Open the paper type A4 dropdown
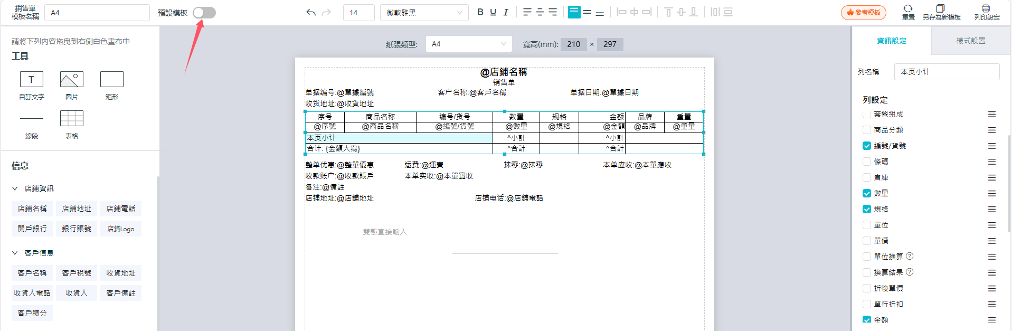Viewport: 1012px width, 331px height. point(468,44)
